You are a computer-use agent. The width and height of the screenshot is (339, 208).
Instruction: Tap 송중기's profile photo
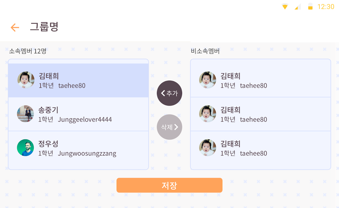click(25, 114)
